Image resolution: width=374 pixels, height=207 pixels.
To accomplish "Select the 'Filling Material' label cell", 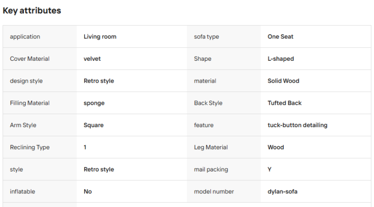I will click(x=40, y=103).
